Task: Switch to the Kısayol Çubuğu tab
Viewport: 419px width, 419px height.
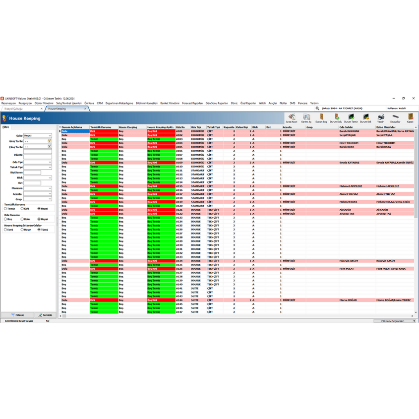Action: coord(13,108)
